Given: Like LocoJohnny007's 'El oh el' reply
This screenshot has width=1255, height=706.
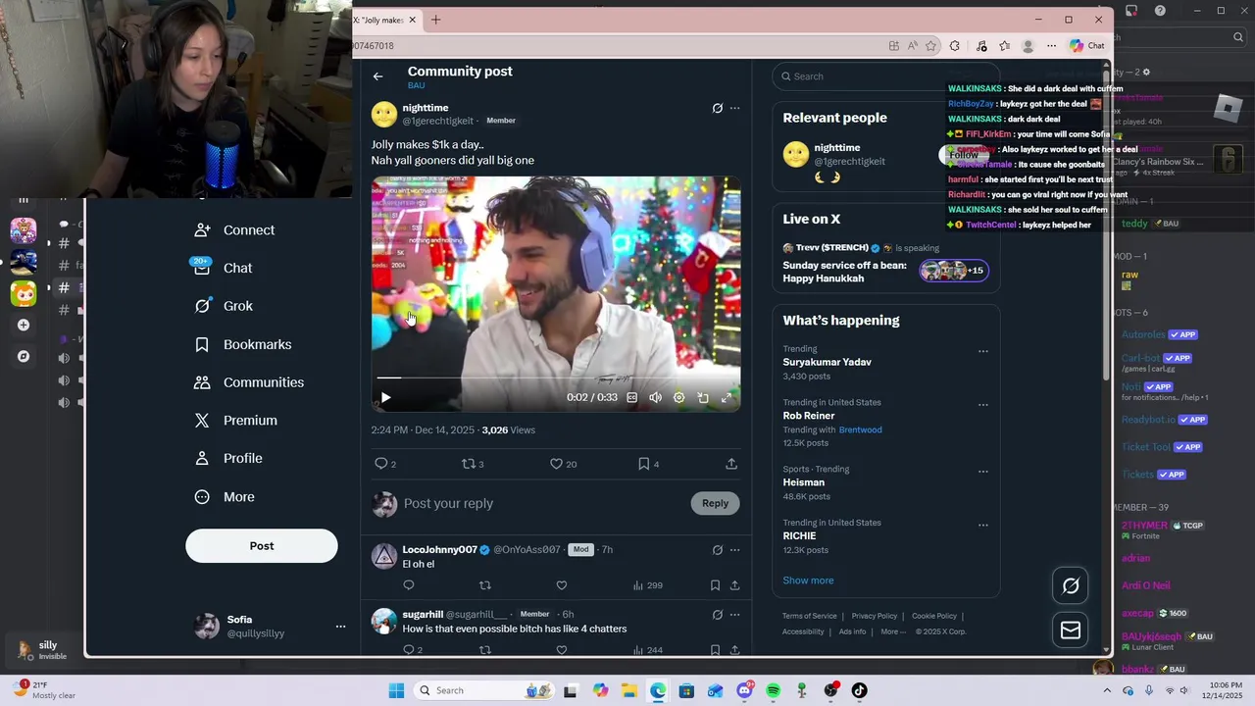Looking at the screenshot, I should point(561,585).
